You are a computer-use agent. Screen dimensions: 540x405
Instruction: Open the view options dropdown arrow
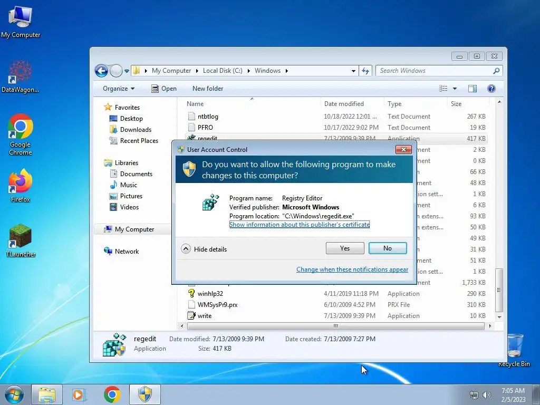point(455,89)
